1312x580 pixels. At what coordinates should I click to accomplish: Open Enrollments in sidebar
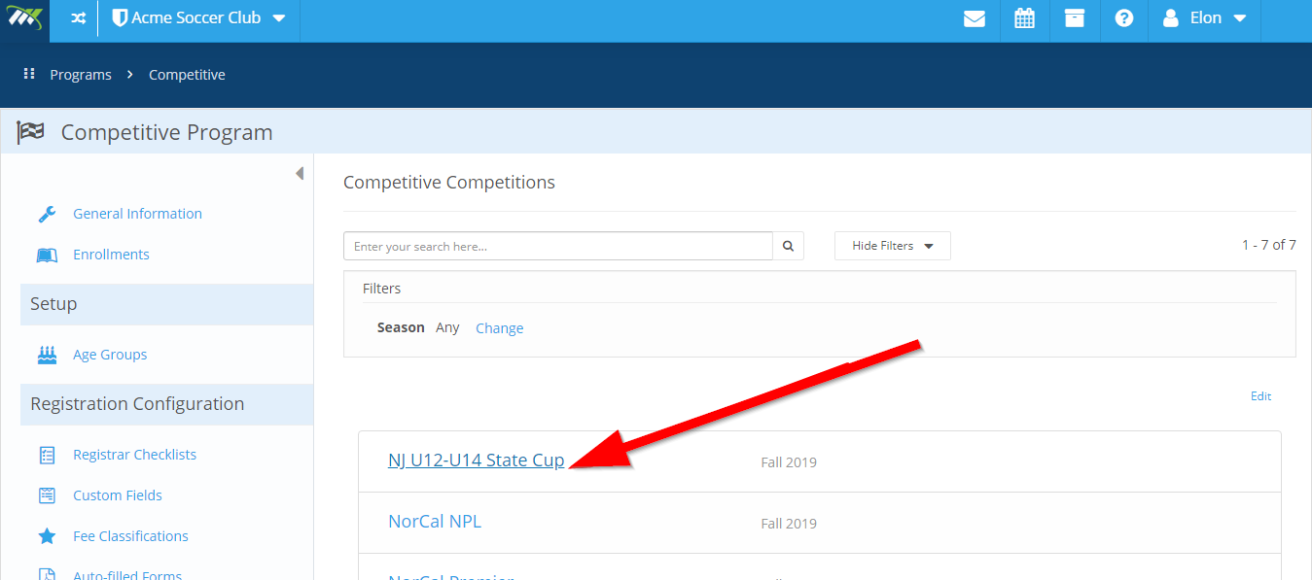111,255
